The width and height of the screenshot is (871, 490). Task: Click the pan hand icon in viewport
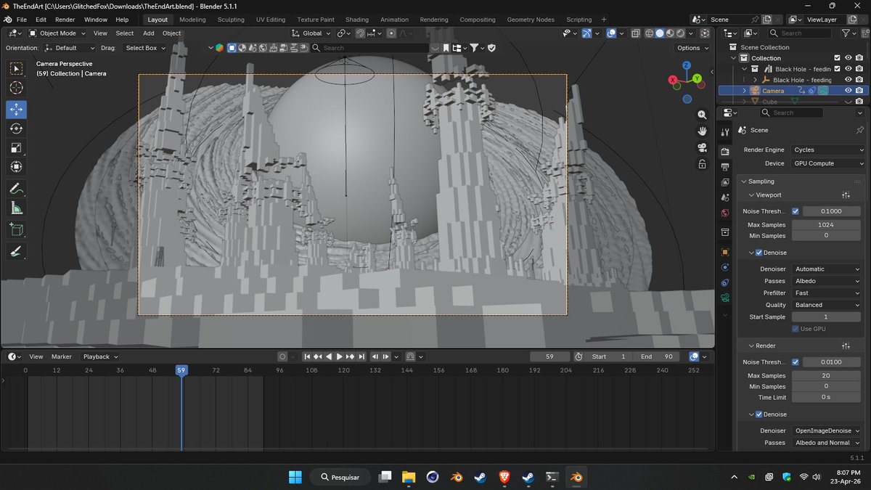pyautogui.click(x=702, y=131)
